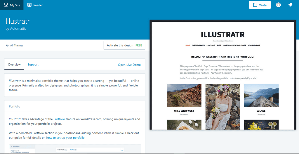Click the A Lake pier photo
This screenshot has height=154, width=299.
(261, 96)
